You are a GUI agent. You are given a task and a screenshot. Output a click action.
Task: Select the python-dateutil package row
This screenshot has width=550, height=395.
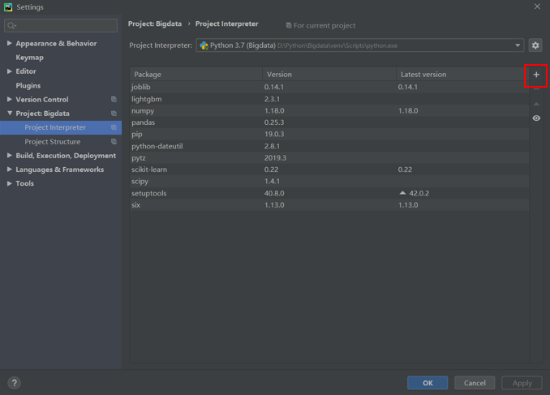click(x=329, y=146)
